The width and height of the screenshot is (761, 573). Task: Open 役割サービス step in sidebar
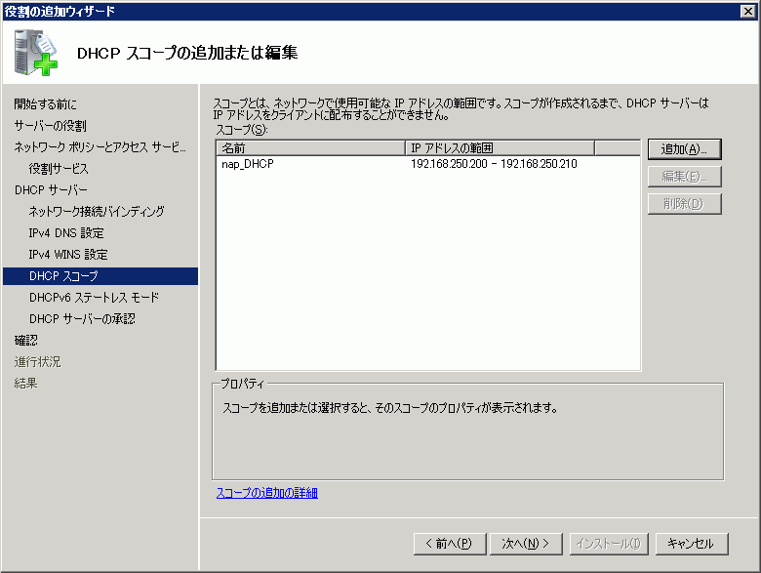click(x=59, y=169)
